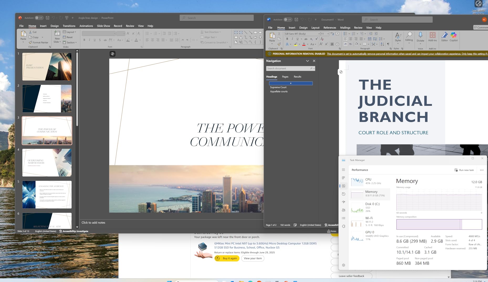Select slide 4 thumbnail Overcoming Nervousness
488x282 pixels.
click(47, 163)
